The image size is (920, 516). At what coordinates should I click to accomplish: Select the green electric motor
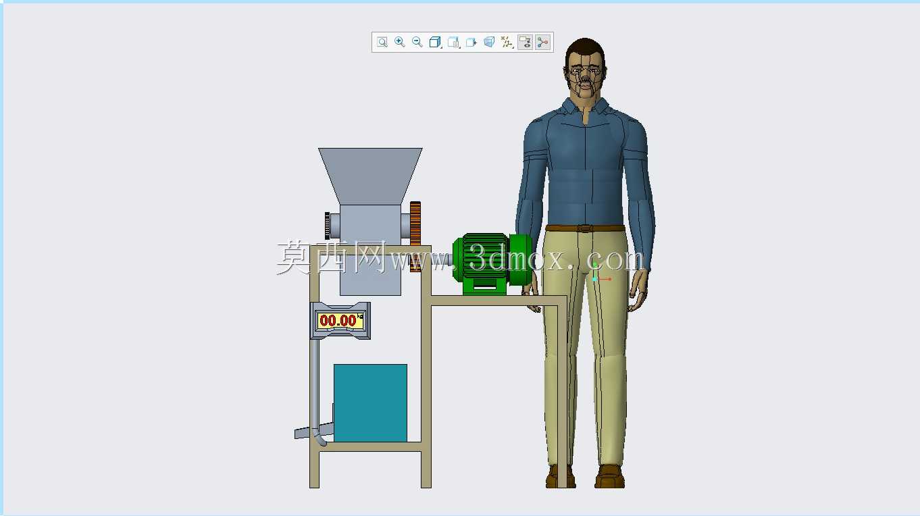492,263
